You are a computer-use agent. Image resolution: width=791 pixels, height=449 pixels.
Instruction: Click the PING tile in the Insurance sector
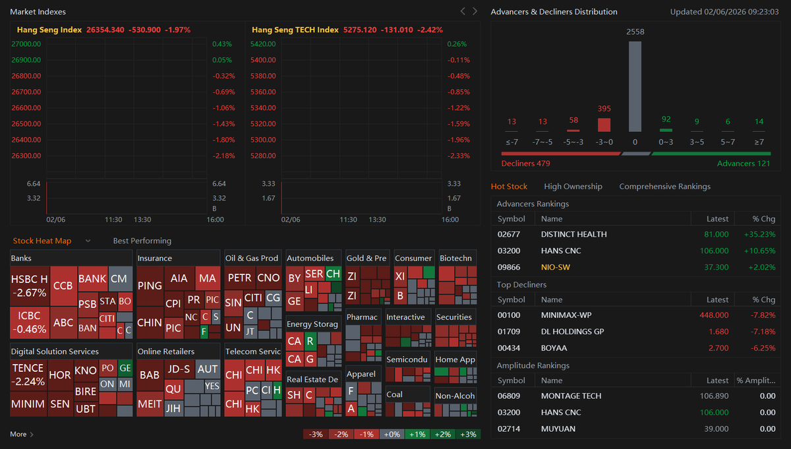click(x=150, y=286)
